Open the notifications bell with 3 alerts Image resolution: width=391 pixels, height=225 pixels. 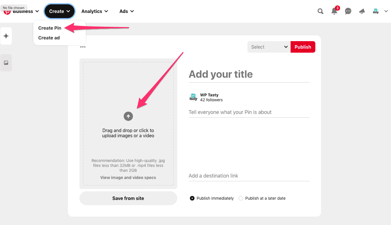tap(334, 11)
